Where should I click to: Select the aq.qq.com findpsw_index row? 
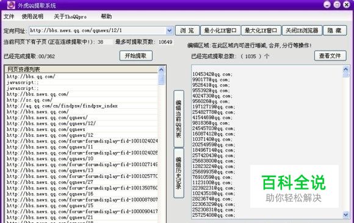pyautogui.click(x=81, y=106)
